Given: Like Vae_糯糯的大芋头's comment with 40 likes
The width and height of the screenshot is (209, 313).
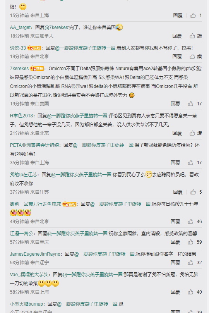Looking at the screenshot, I should 190,292.
